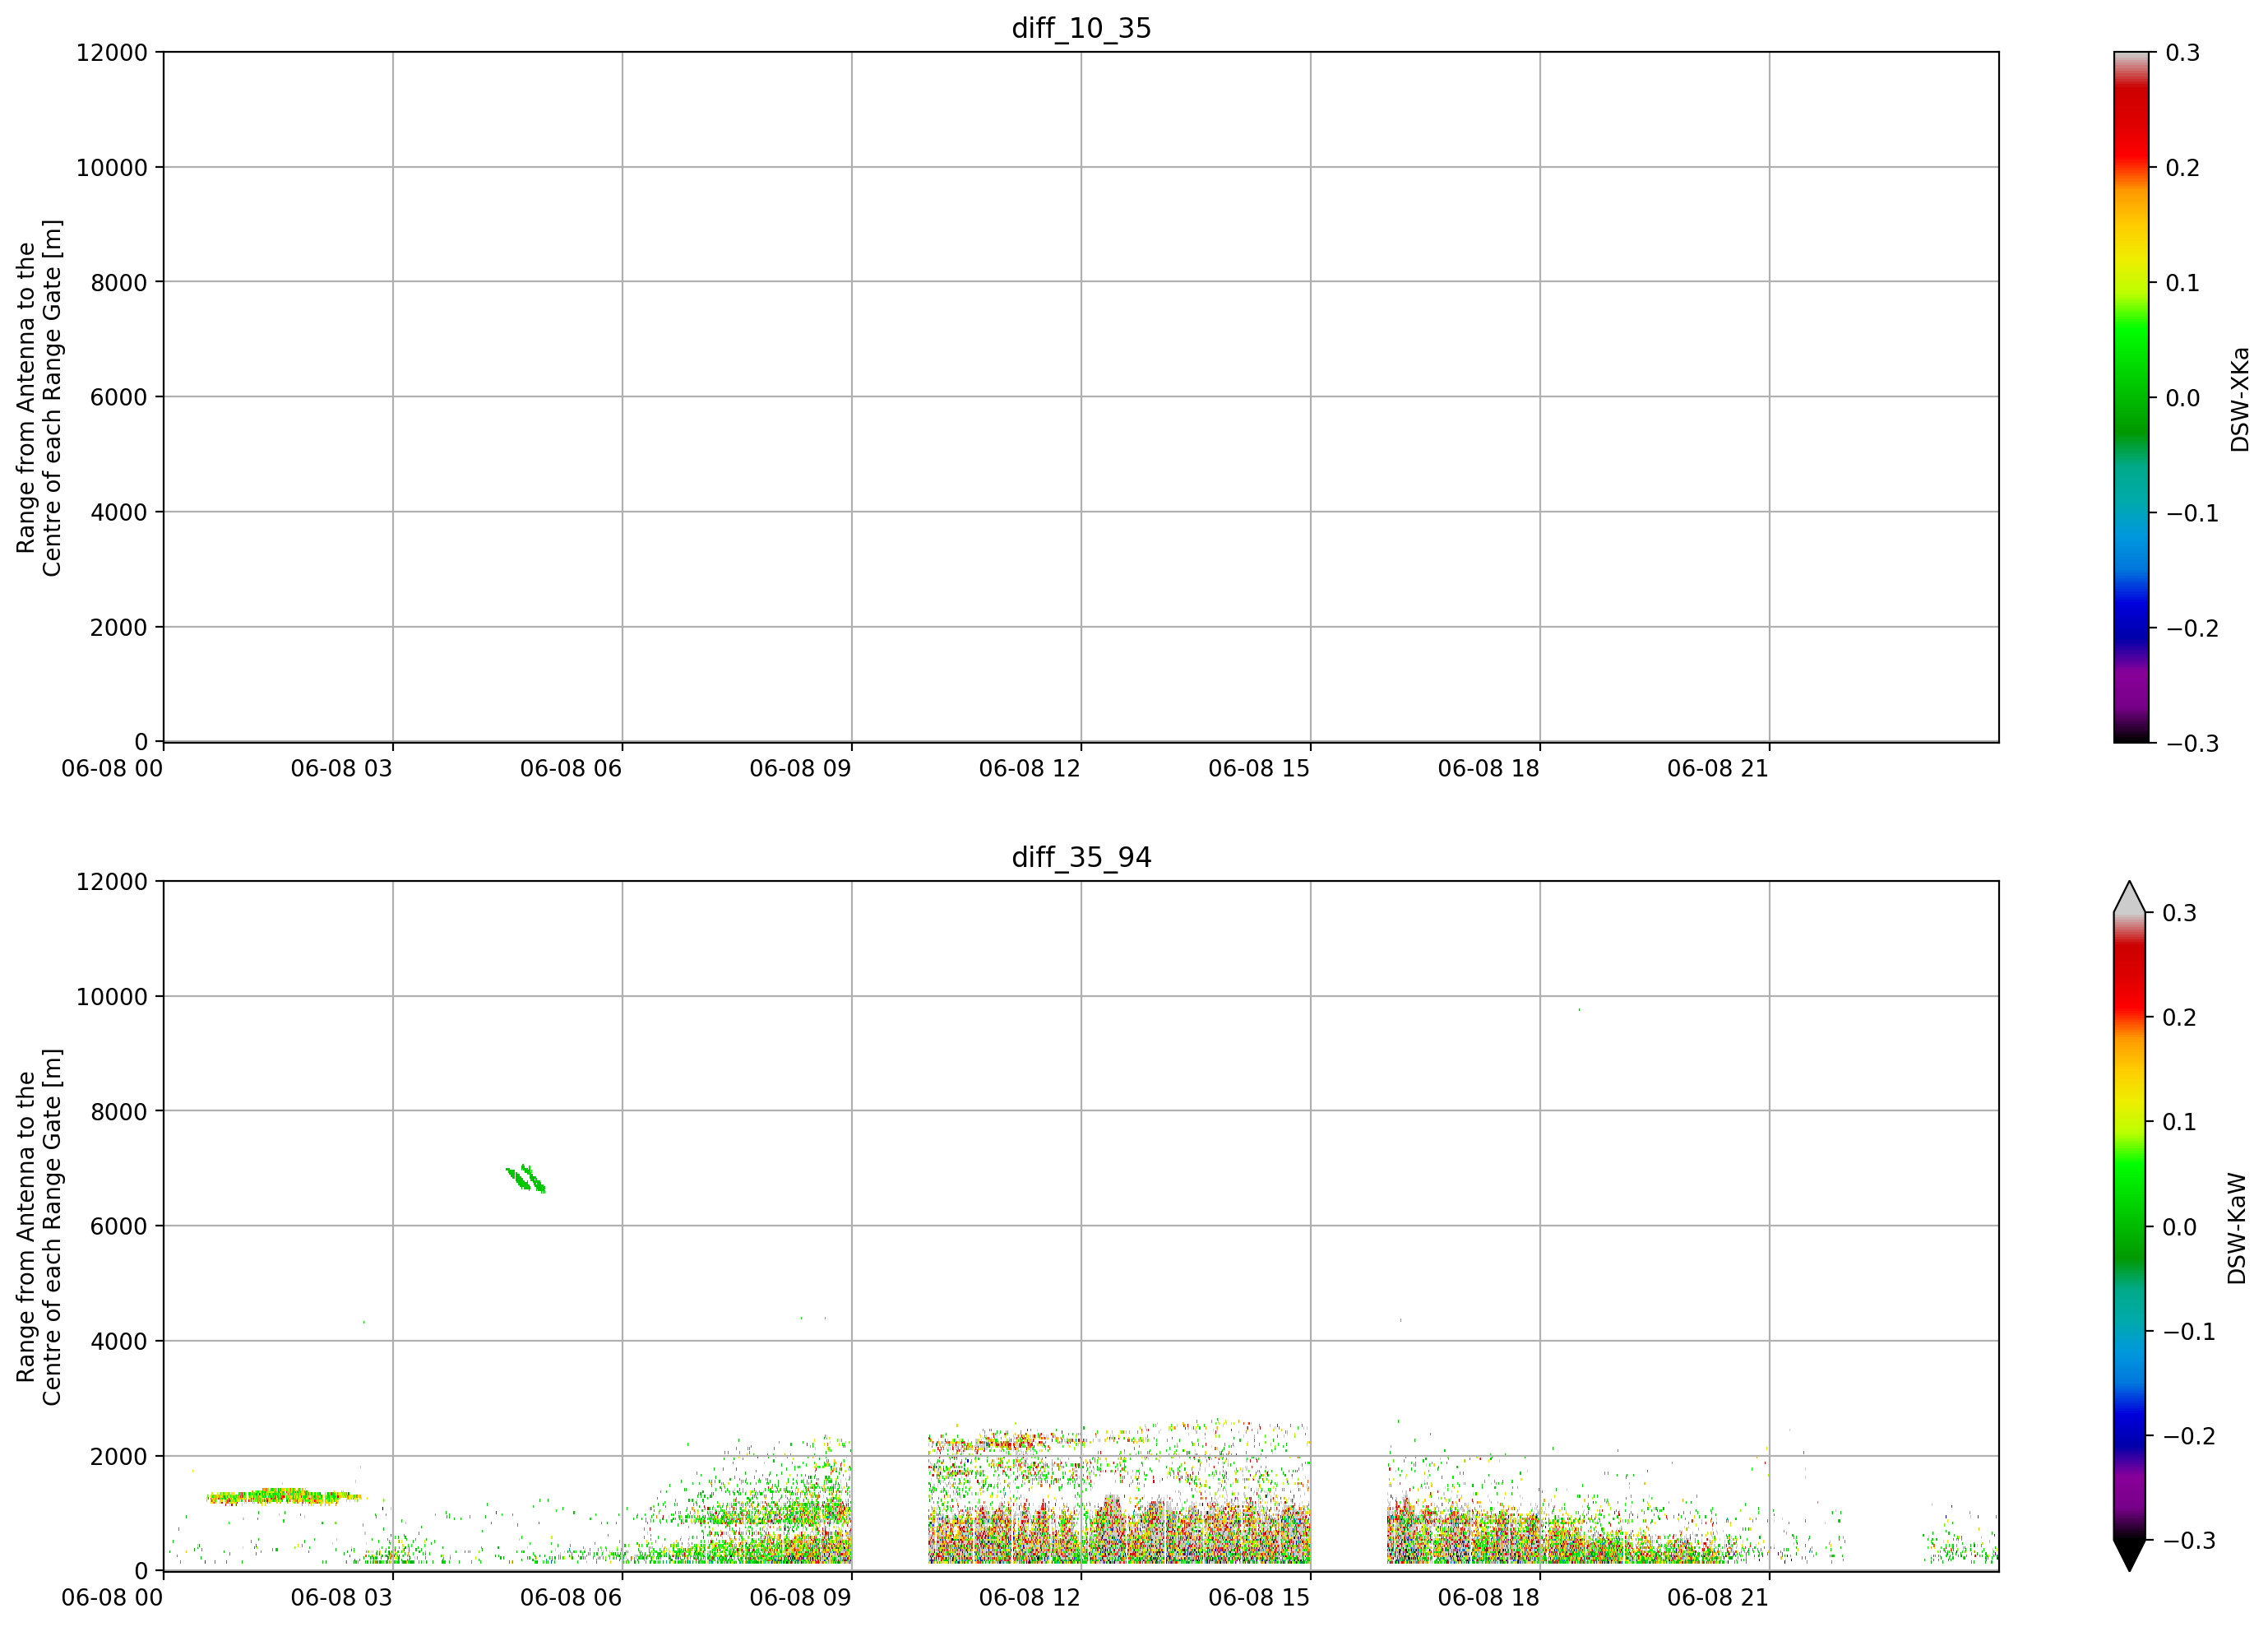This screenshot has width=2268, height=1627.
Task: Click the 06-08 15 x-tick under diff_35_94
Action: pos(1259,1597)
